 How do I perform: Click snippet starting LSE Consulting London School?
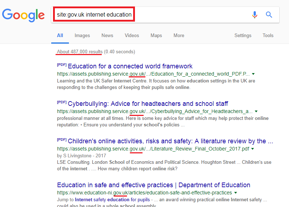pos(164,166)
